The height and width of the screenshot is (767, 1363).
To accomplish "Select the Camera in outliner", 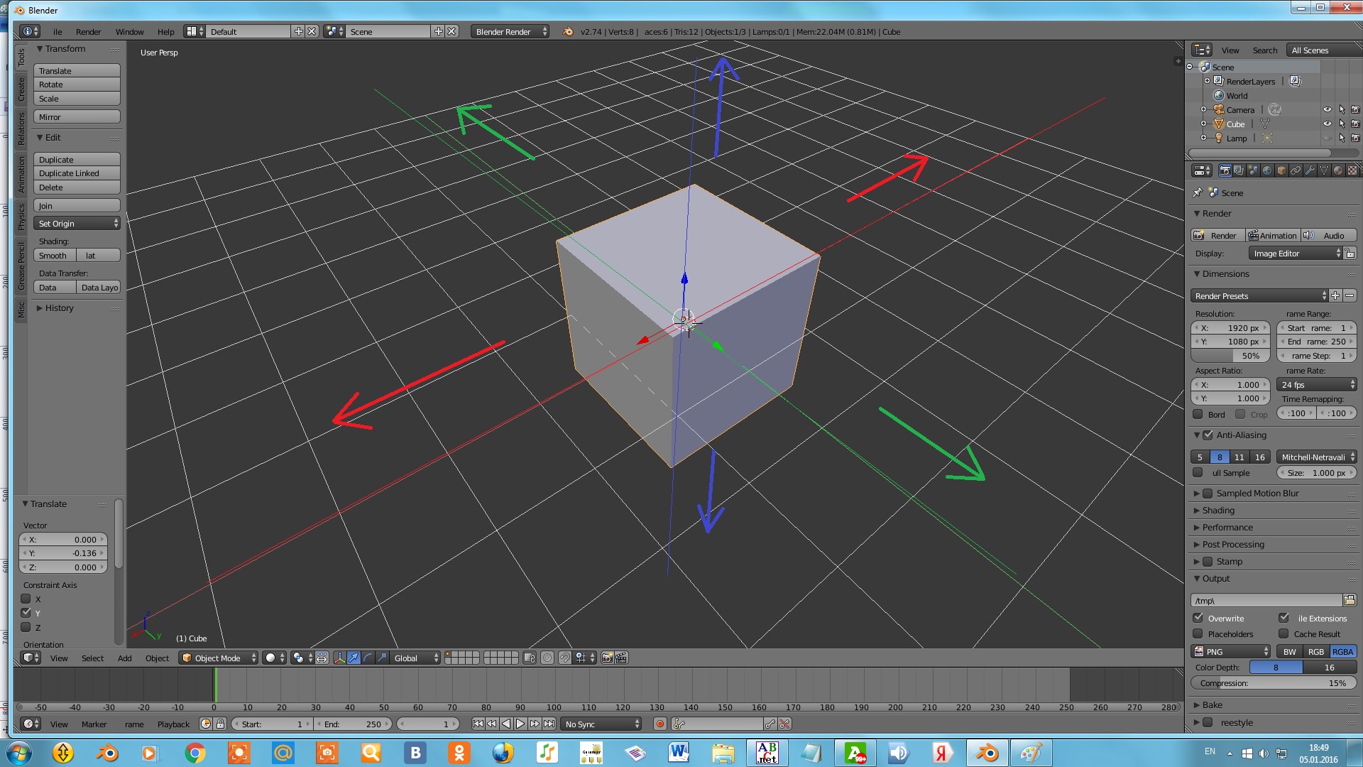I will tap(1239, 109).
